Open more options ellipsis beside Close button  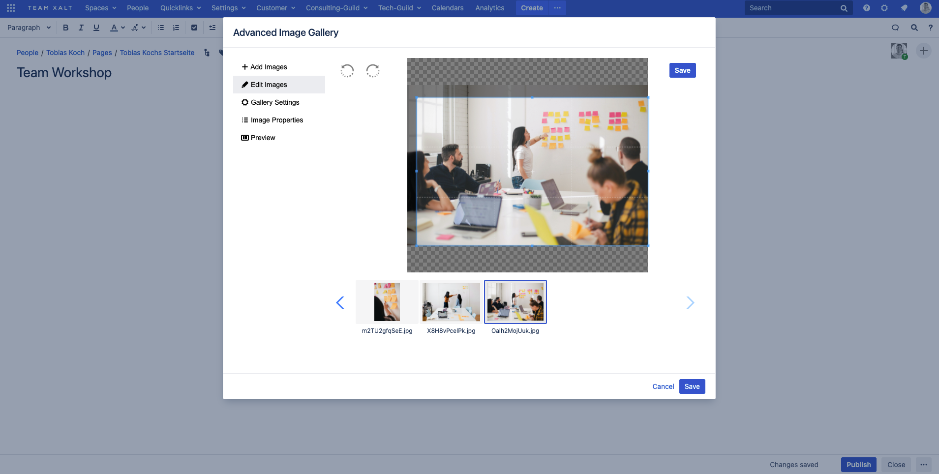924,465
